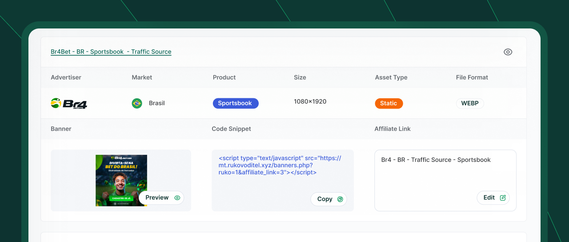
Task: Click the WEBP file format tag
Action: click(470, 103)
